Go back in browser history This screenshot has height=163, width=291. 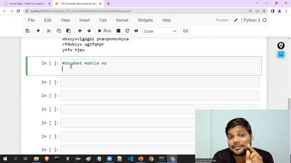coord(5,11)
